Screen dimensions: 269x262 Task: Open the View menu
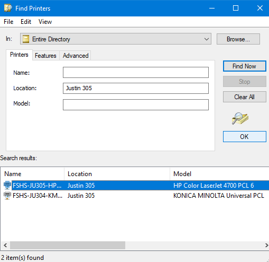click(x=45, y=22)
